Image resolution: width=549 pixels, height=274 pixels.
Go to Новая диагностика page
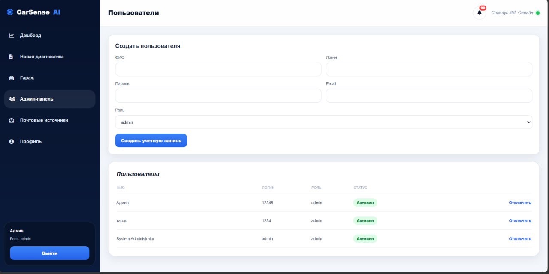click(x=50, y=57)
